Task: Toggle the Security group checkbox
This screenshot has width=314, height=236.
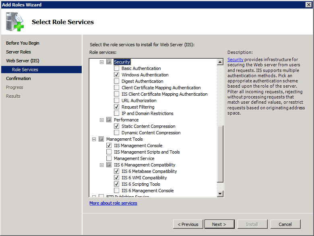Action: (x=109, y=62)
